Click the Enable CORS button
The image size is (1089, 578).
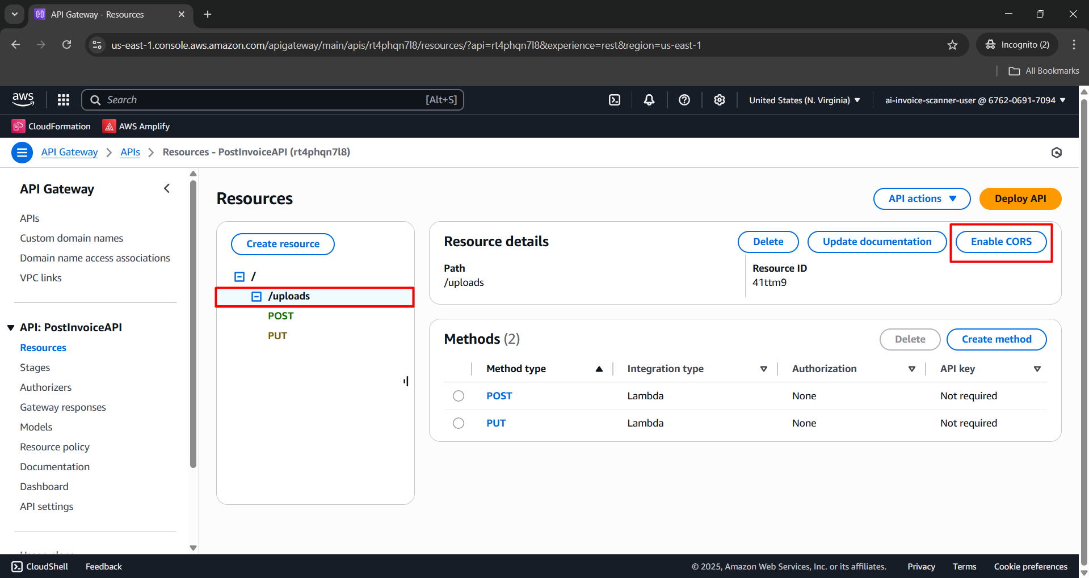click(x=1001, y=242)
